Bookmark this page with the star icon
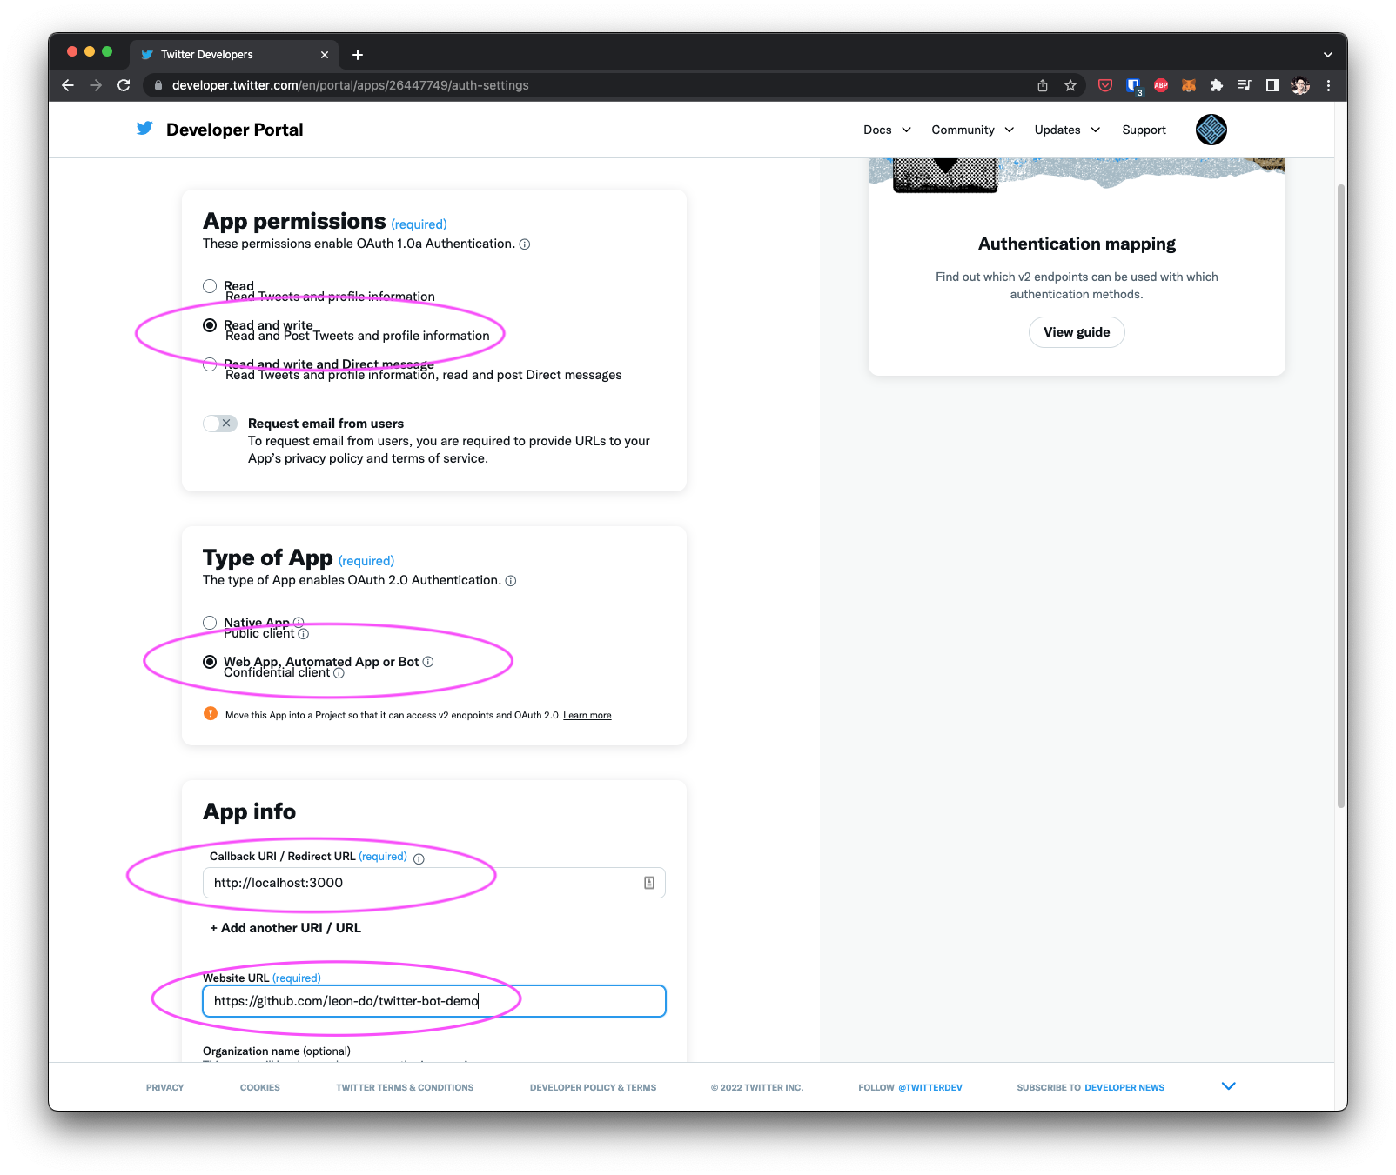This screenshot has width=1396, height=1175. click(x=1070, y=85)
